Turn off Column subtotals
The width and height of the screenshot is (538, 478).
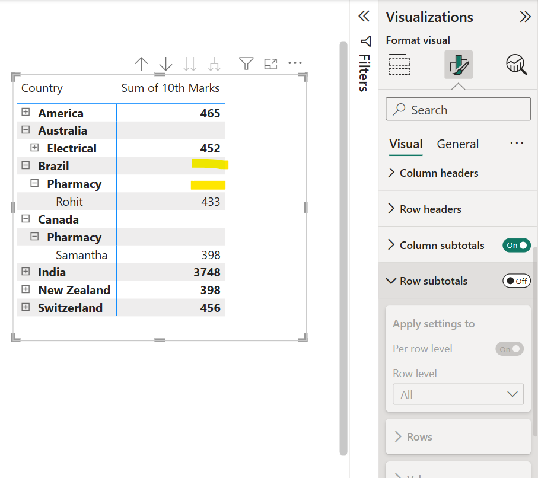tap(515, 245)
